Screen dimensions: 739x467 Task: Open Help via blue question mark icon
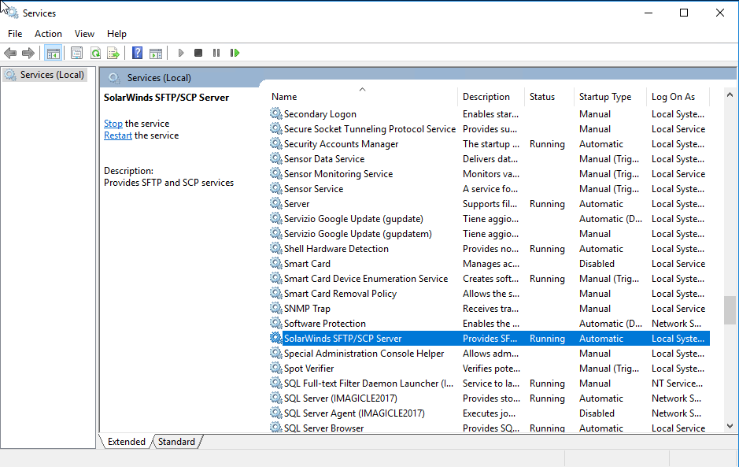pos(137,53)
